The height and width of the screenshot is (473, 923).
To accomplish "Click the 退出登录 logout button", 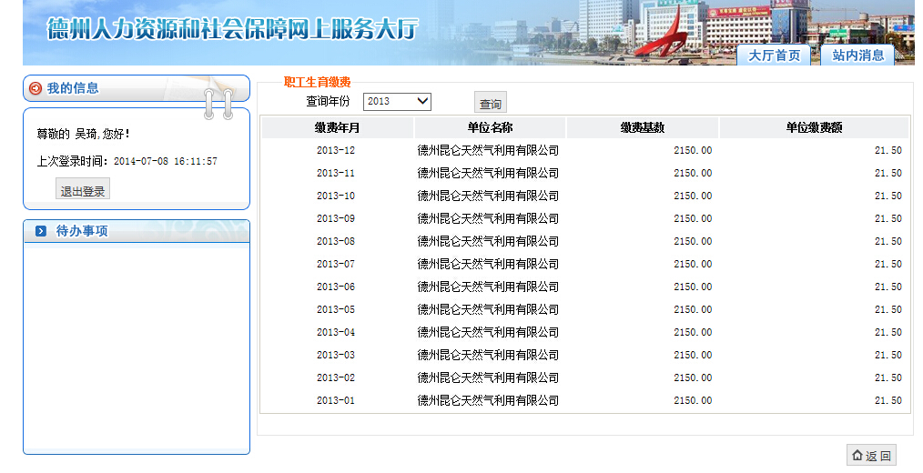I will tap(83, 191).
